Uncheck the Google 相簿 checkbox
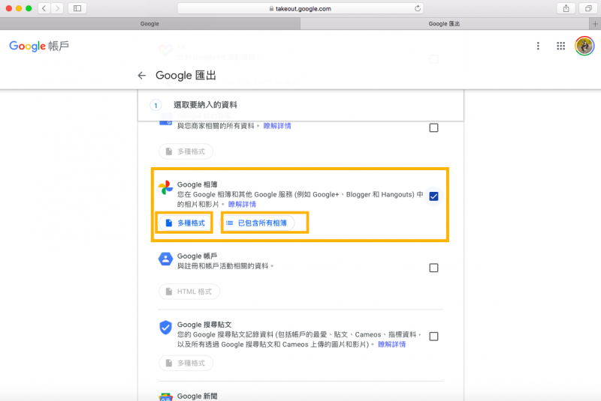This screenshot has width=601, height=401. pyautogui.click(x=433, y=196)
